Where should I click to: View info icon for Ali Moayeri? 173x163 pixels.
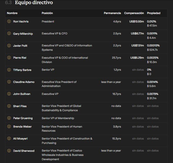pyautogui.click(x=9, y=139)
